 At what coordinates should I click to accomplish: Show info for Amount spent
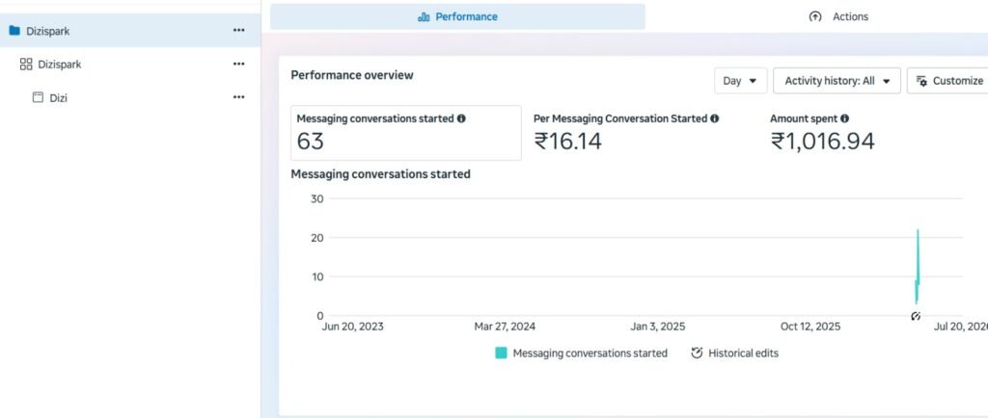[x=844, y=118]
